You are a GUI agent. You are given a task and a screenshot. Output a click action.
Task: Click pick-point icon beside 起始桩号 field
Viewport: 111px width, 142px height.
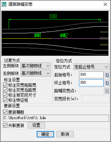(x=107, y=75)
